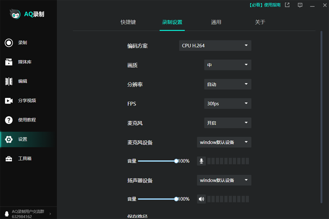
Task: Select the 录制设置 tab
Action: pyautogui.click(x=172, y=22)
